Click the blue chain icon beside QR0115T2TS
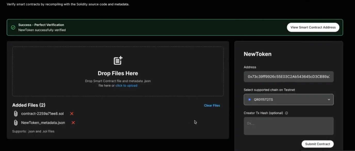 (249, 100)
